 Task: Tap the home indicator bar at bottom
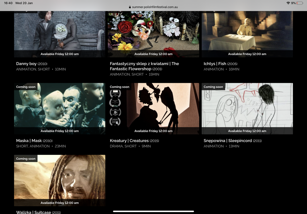[x=153, y=211]
